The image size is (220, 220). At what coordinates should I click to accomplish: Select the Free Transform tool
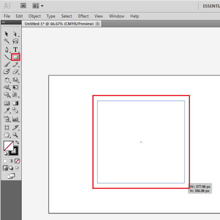[x=15, y=87]
